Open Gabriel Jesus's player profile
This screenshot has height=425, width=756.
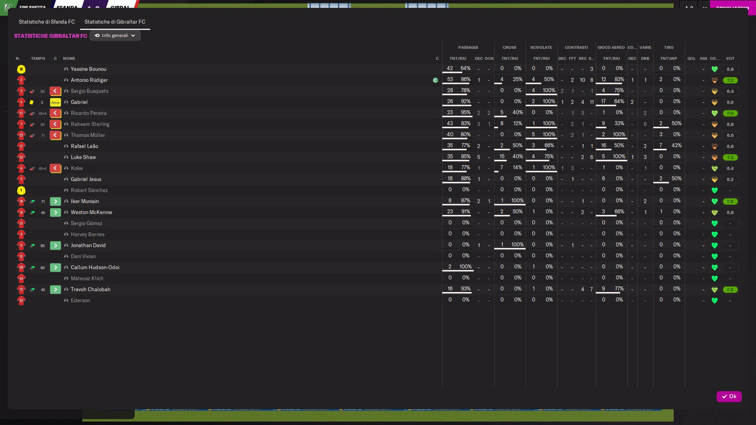[86, 179]
